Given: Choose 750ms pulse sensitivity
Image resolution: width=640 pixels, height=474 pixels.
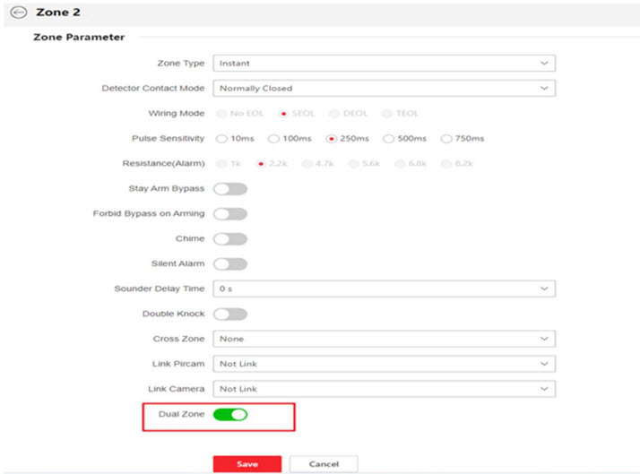Looking at the screenshot, I should click(446, 139).
